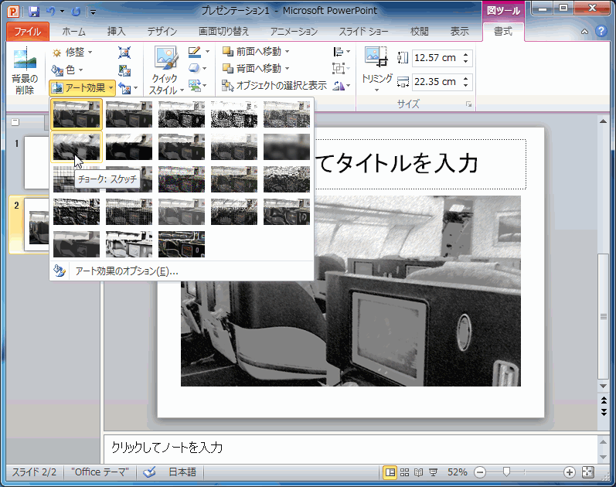This screenshot has height=487, width=616.
Task: Open the 色 color dropdown
Action: click(67, 70)
